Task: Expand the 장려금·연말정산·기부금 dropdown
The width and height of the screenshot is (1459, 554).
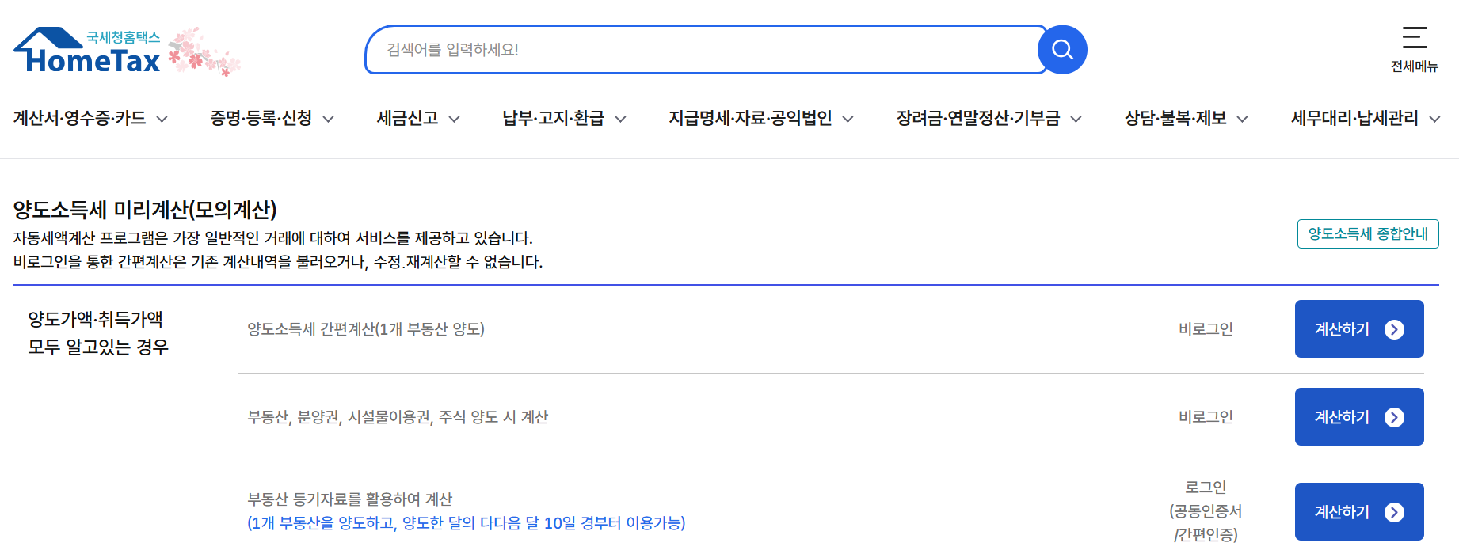Action: pyautogui.click(x=987, y=118)
